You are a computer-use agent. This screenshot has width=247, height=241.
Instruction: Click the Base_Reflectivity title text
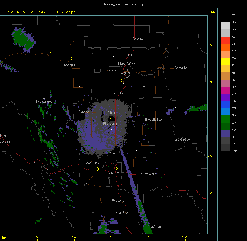tap(123, 4)
